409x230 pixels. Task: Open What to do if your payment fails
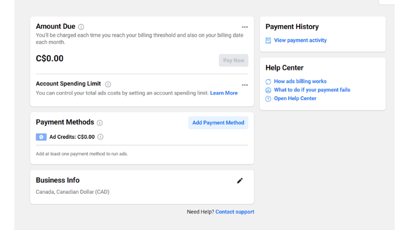point(312,90)
